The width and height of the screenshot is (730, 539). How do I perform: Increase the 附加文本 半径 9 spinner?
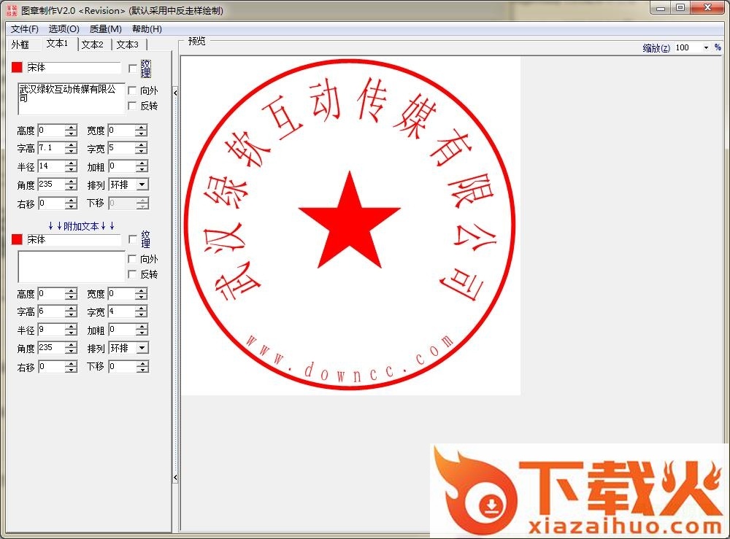[x=71, y=327]
